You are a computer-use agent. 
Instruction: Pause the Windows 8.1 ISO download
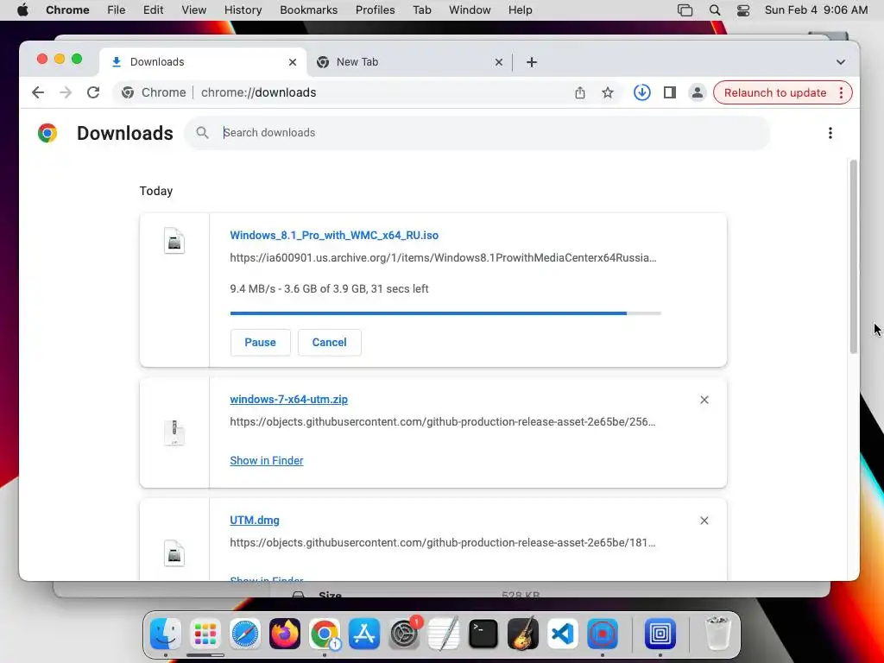tap(260, 342)
